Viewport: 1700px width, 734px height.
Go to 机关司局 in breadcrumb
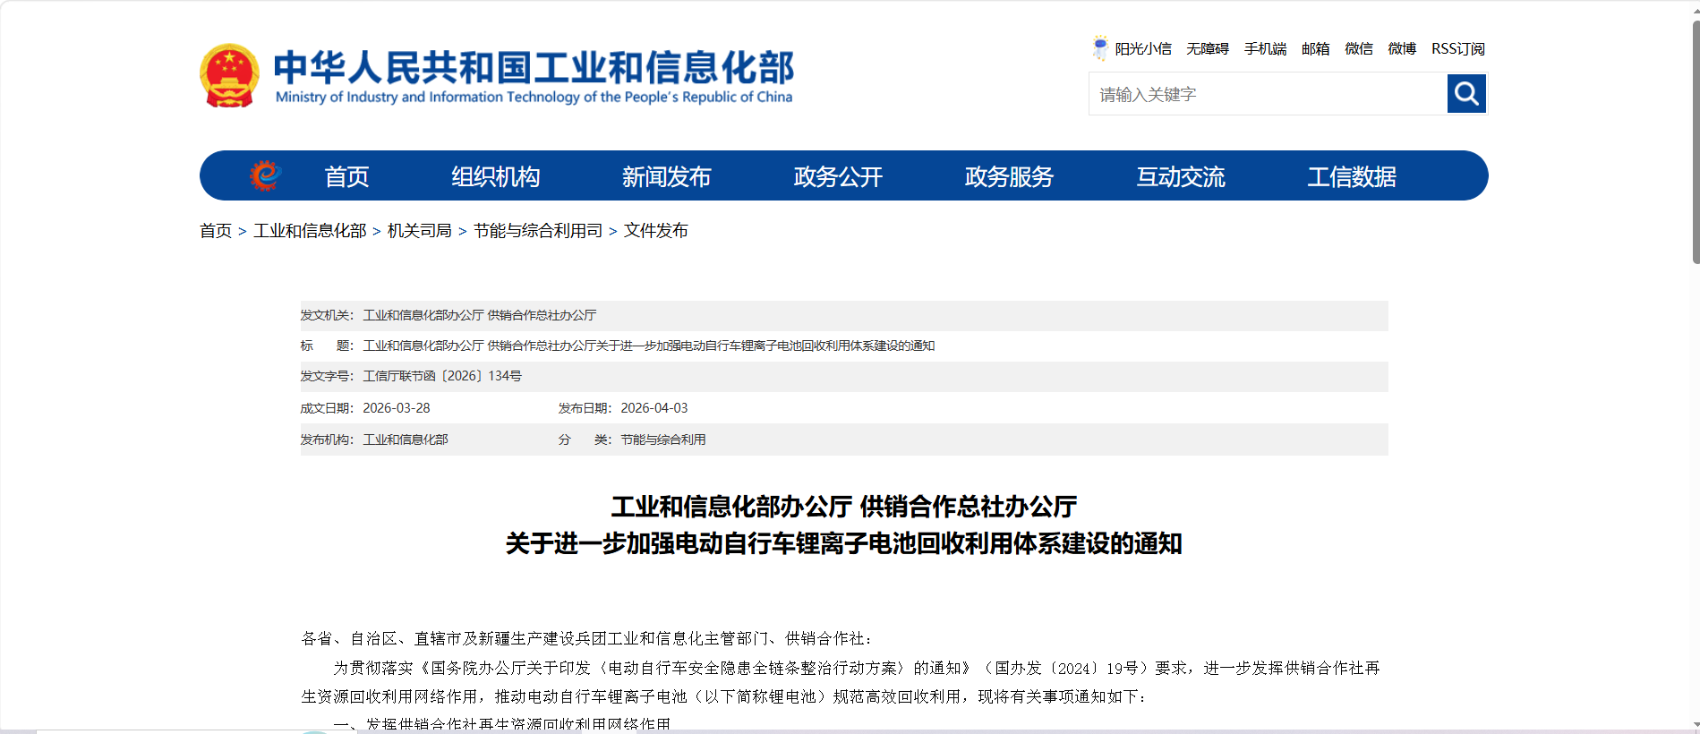419,231
